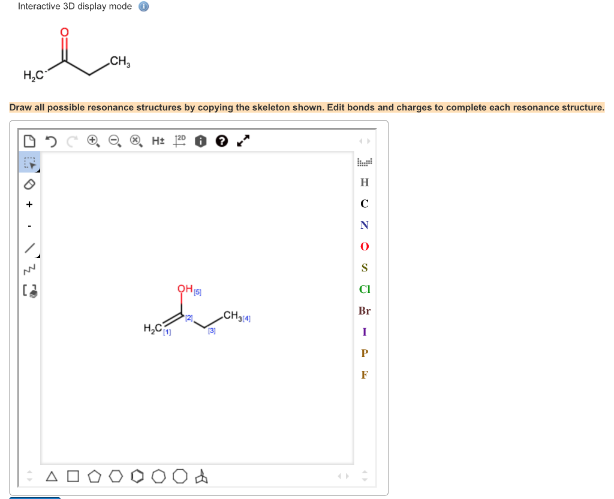Toggle fullscreen editor mode
The image size is (614, 499).
[x=243, y=141]
